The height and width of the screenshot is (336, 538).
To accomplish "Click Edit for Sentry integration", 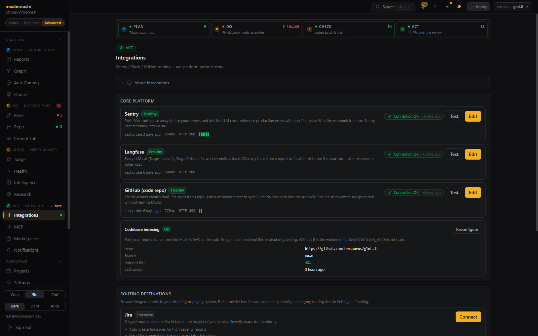I will (473, 116).
